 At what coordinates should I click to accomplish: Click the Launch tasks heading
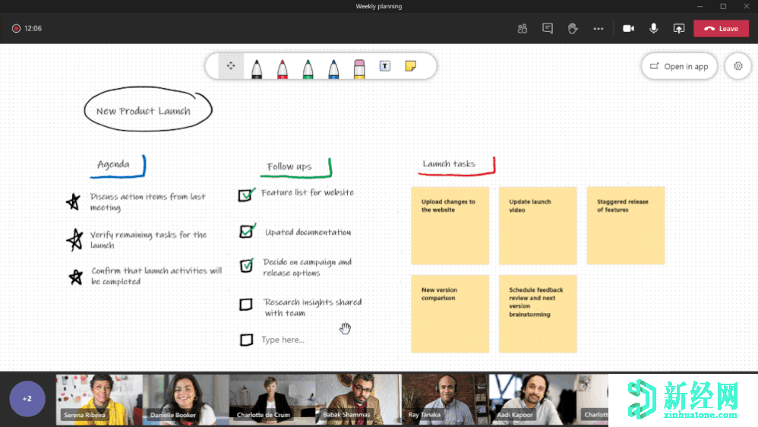tap(449, 163)
